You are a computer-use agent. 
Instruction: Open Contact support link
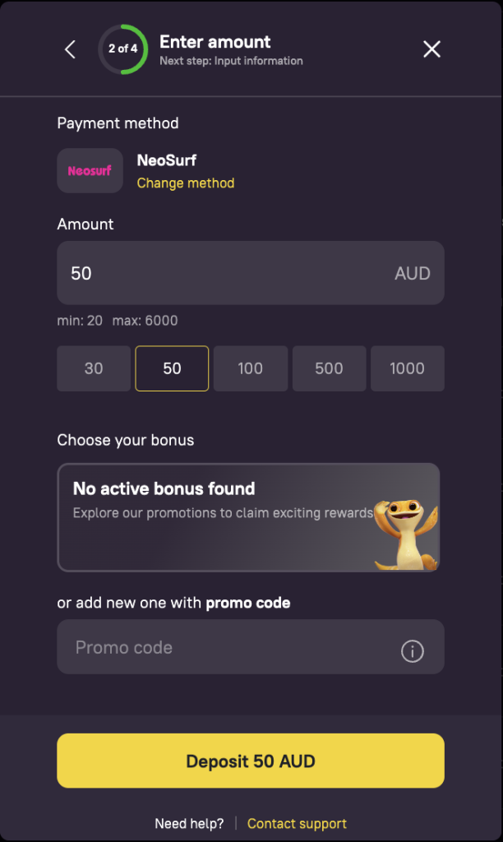click(297, 823)
